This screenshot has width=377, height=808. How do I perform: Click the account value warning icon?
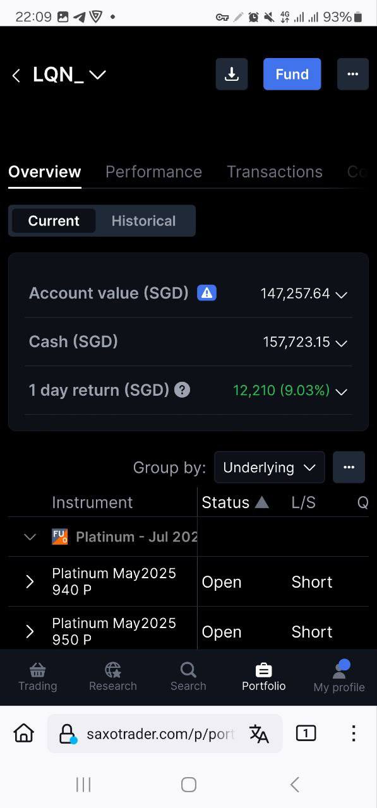207,293
